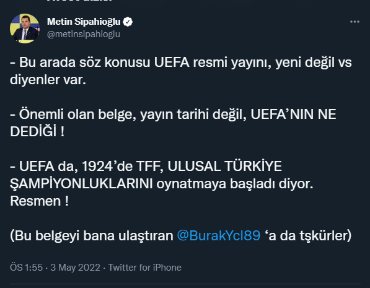Click the word Resmen in the tweet
Image resolution: width=370 pixels, height=288 pixels.
pos(35,201)
